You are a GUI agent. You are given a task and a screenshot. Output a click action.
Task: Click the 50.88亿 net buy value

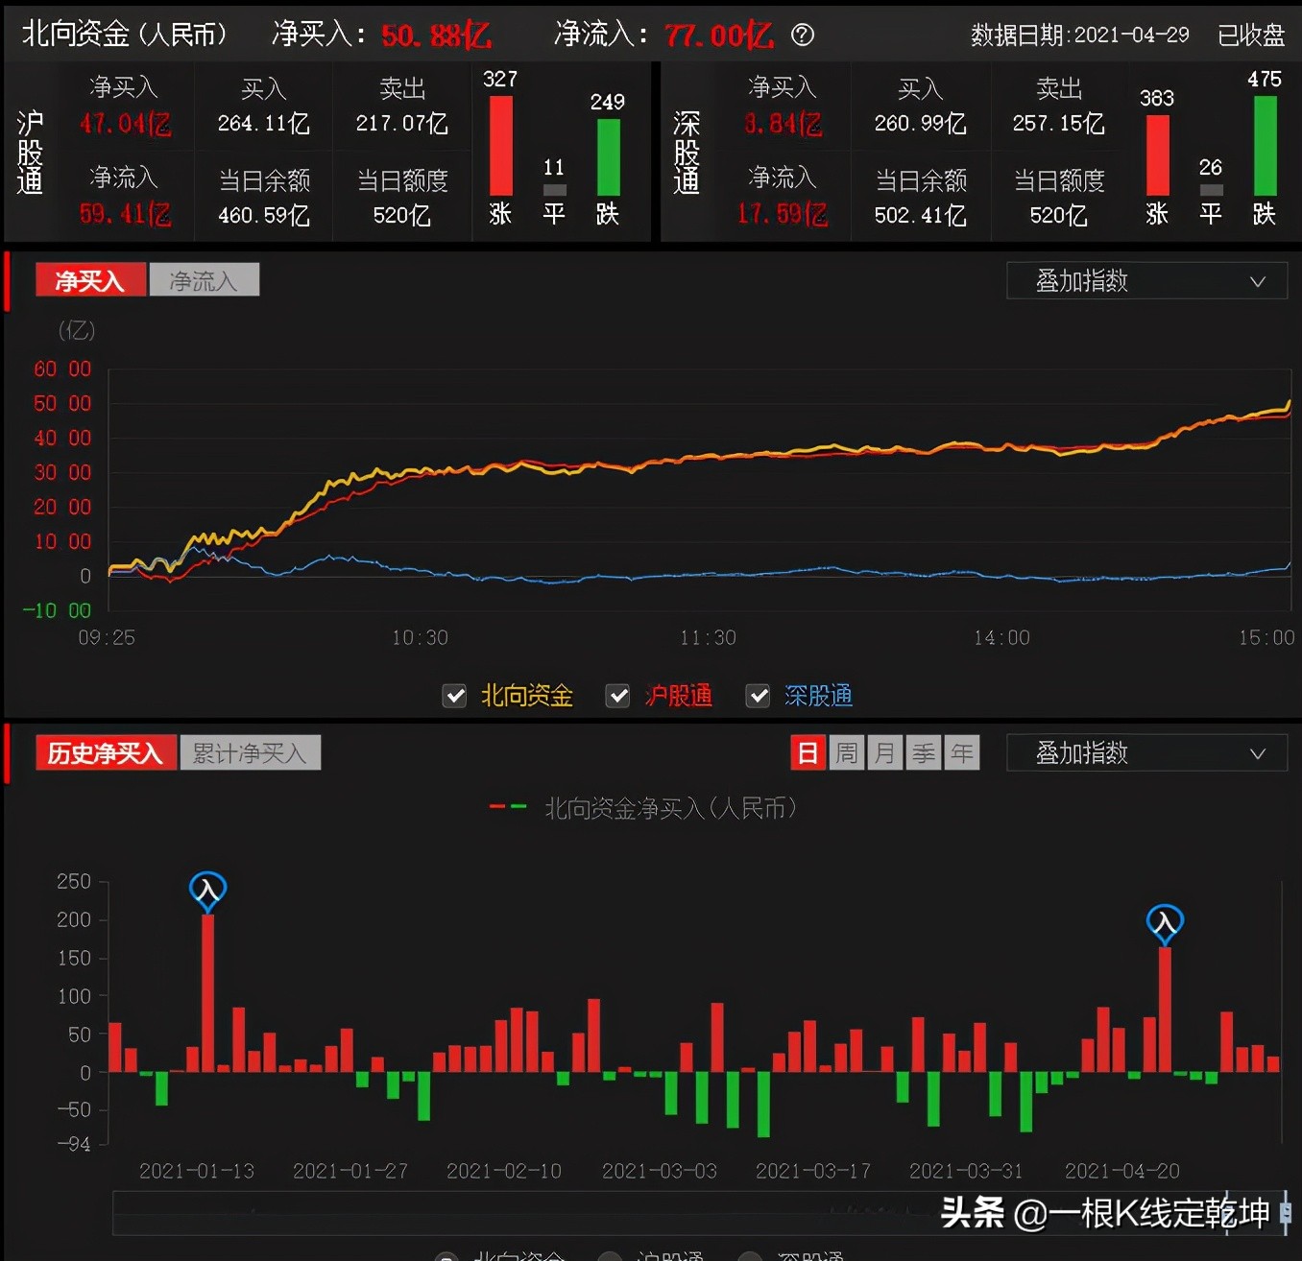(436, 36)
